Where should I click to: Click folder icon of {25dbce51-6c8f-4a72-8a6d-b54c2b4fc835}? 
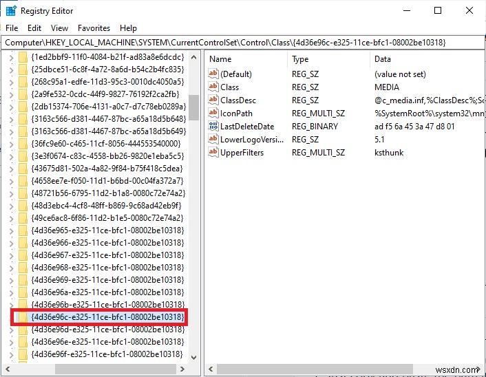pos(23,69)
